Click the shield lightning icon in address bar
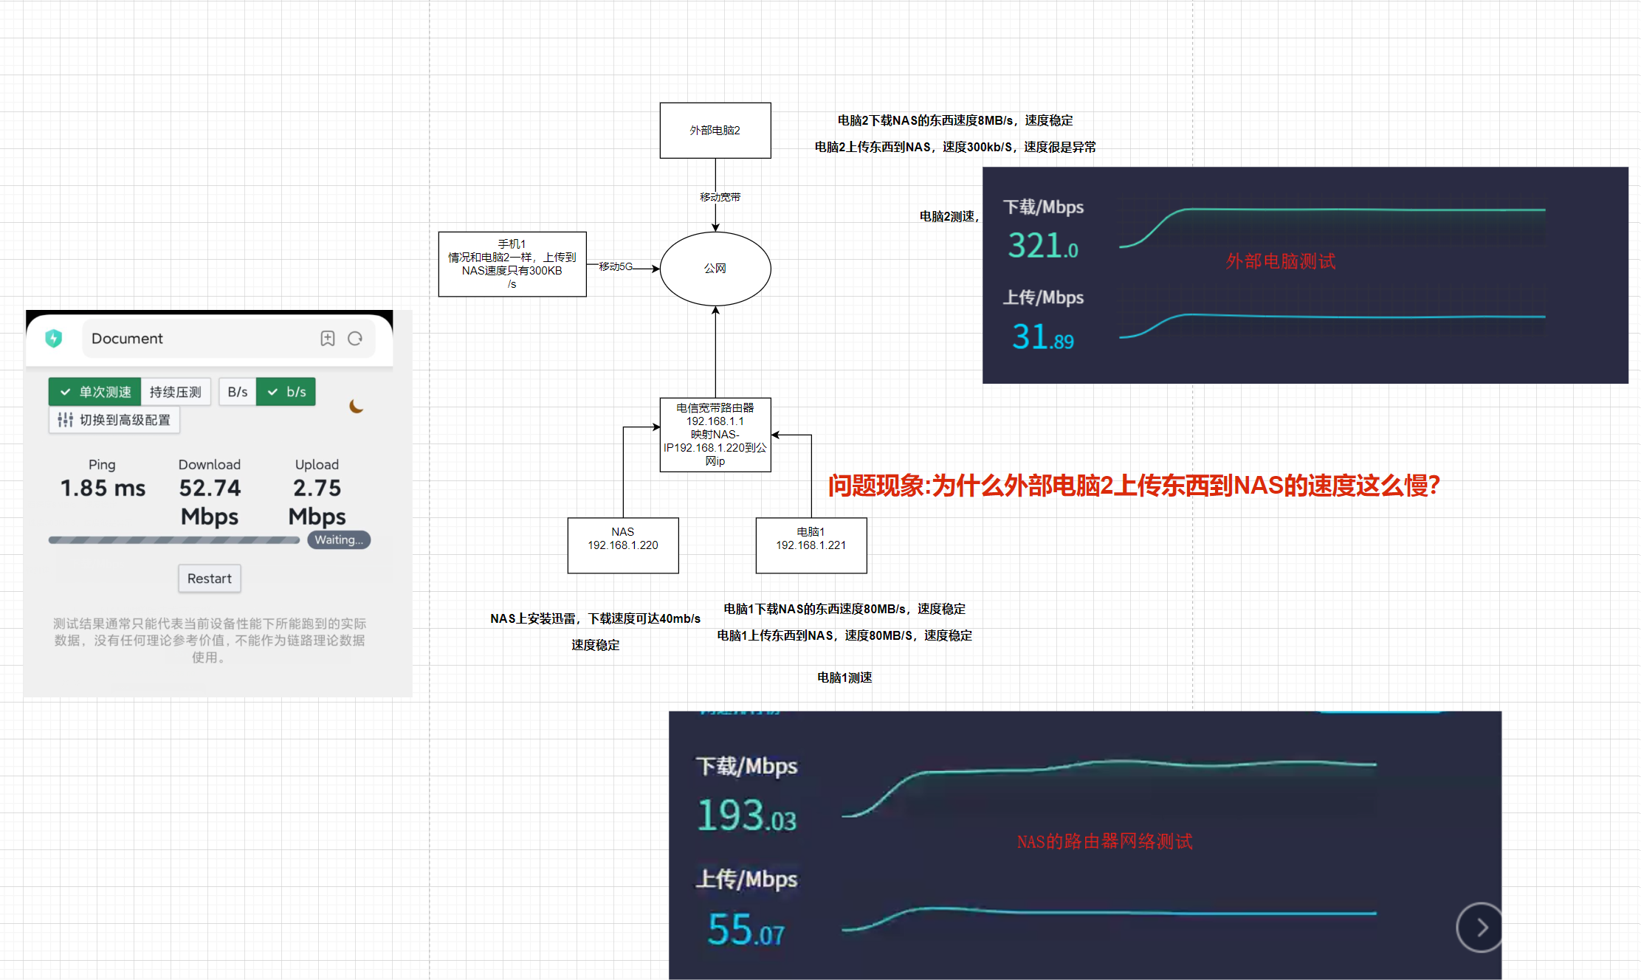The width and height of the screenshot is (1641, 980). coord(53,339)
